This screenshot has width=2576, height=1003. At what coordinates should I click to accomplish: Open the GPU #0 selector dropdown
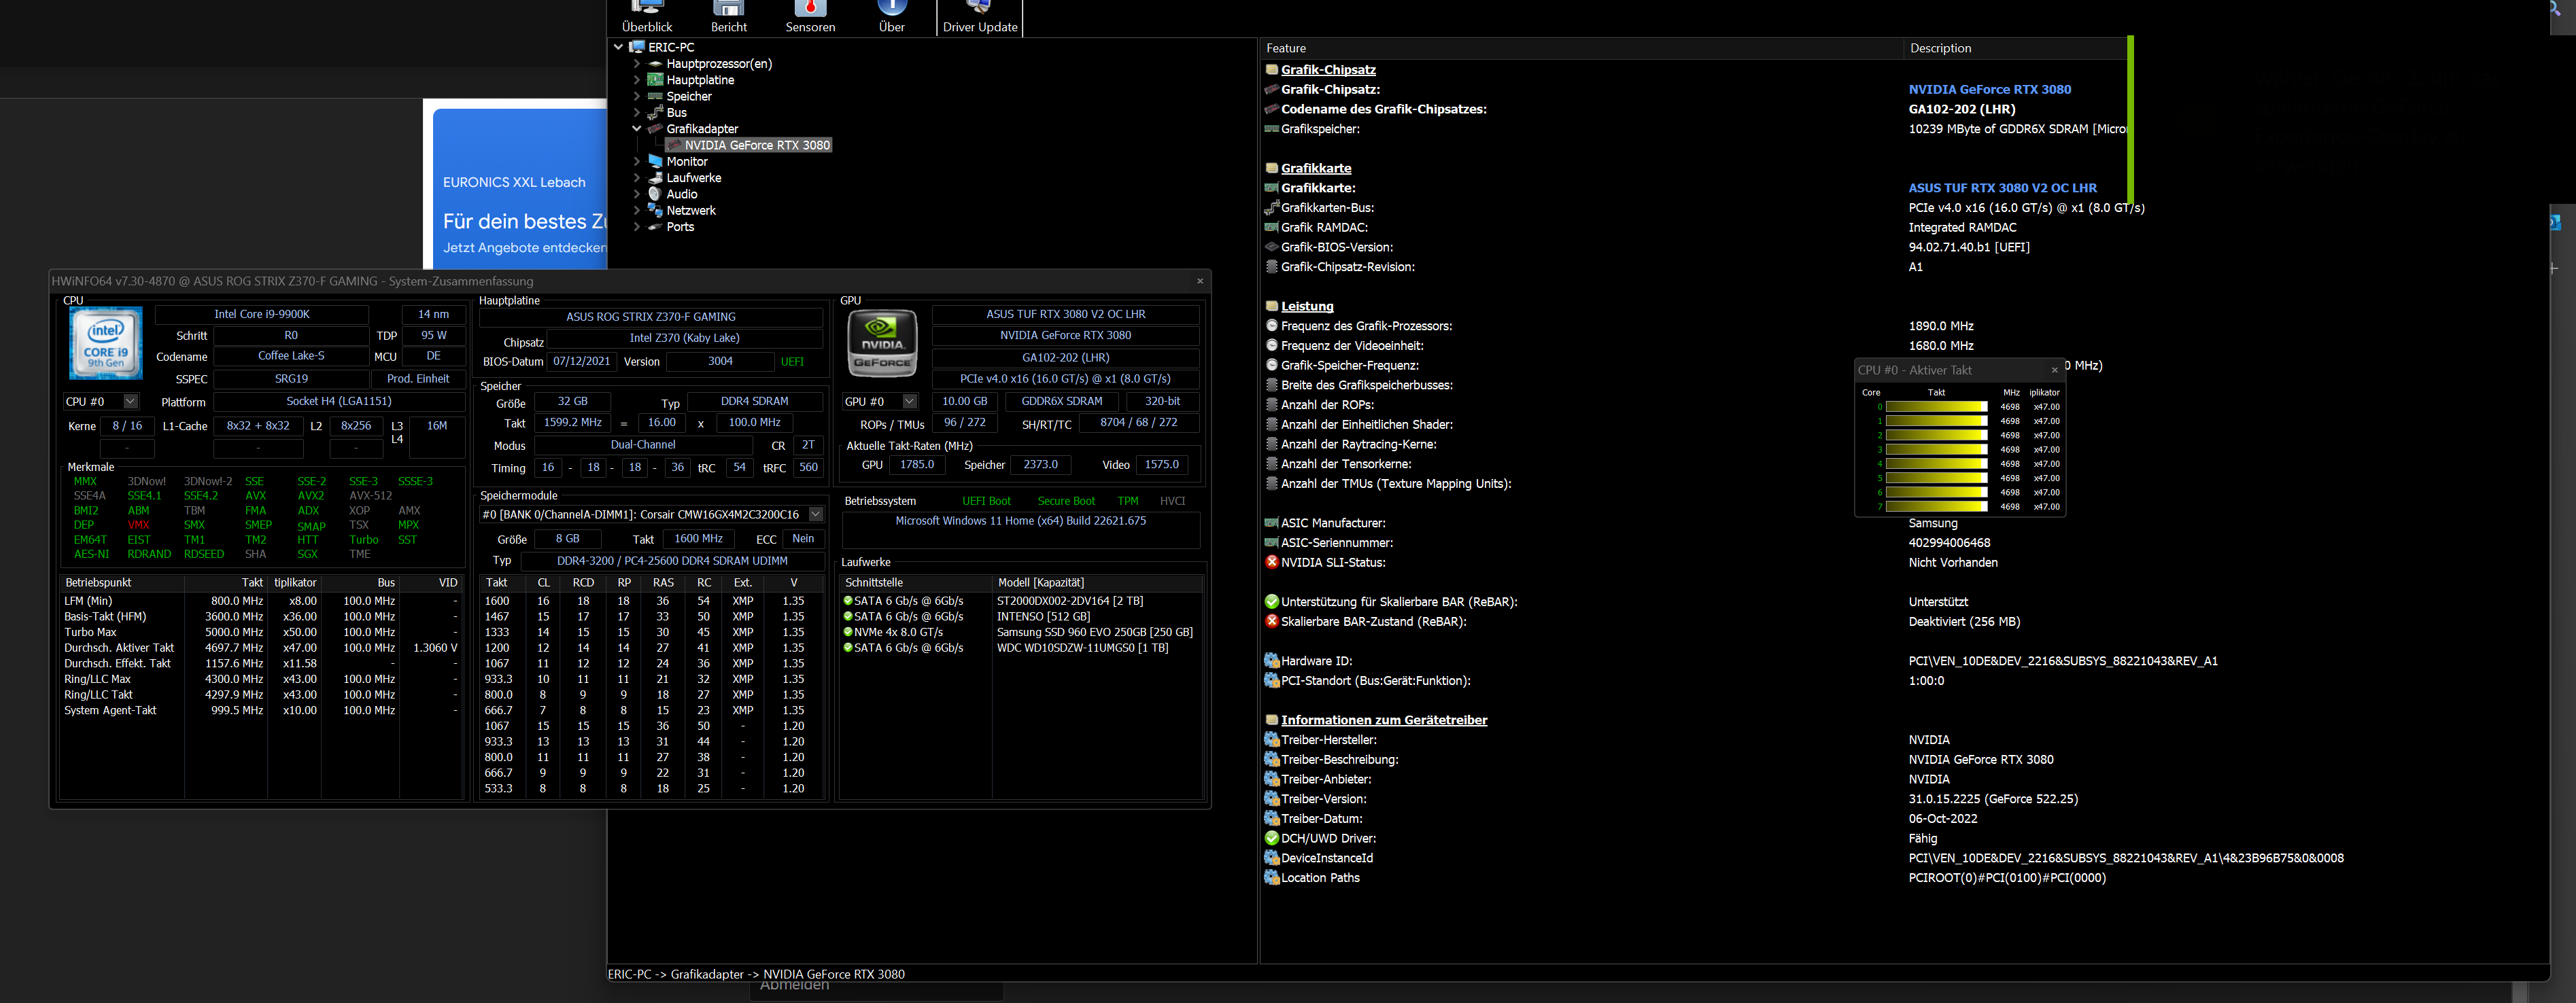coord(909,402)
